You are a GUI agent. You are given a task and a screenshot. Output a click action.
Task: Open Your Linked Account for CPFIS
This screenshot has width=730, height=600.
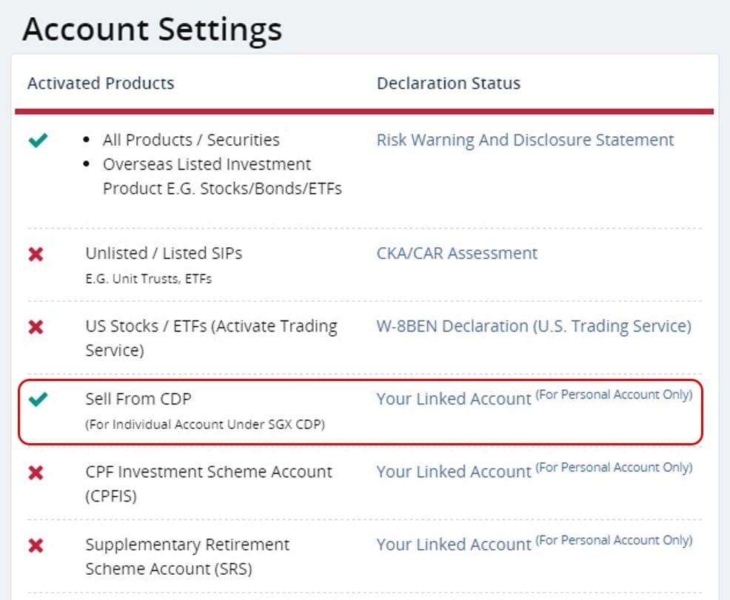click(x=454, y=472)
